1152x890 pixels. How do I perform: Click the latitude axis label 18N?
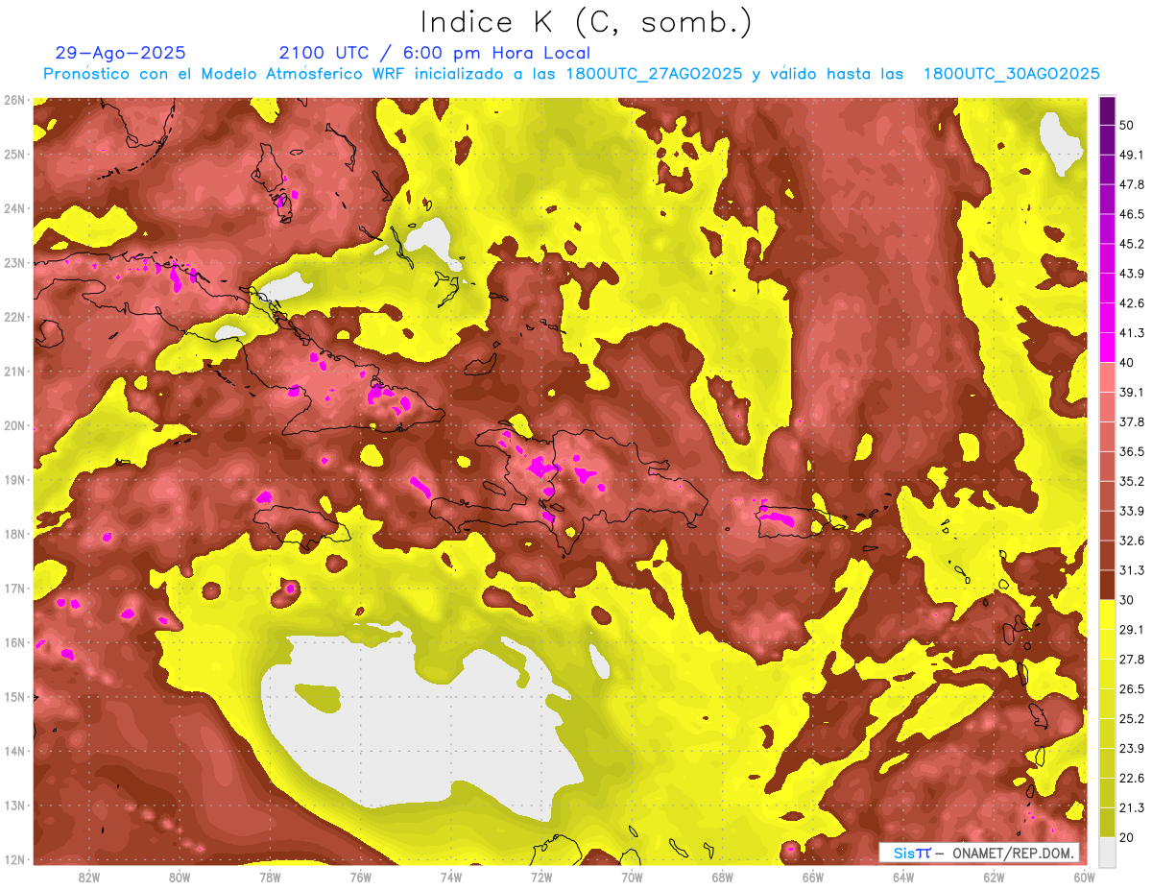click(x=13, y=534)
